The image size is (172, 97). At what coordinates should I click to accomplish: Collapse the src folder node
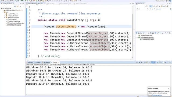tap(3, 12)
